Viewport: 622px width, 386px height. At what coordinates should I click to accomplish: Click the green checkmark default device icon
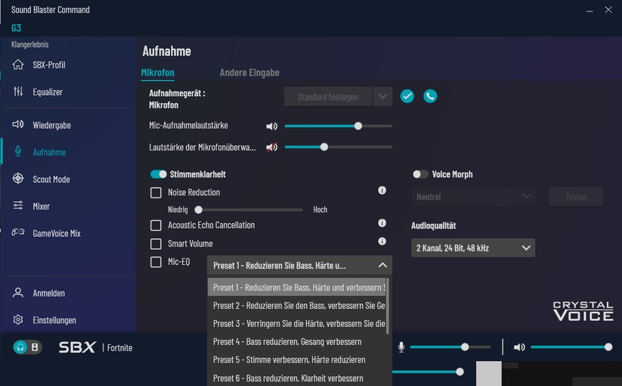click(407, 96)
